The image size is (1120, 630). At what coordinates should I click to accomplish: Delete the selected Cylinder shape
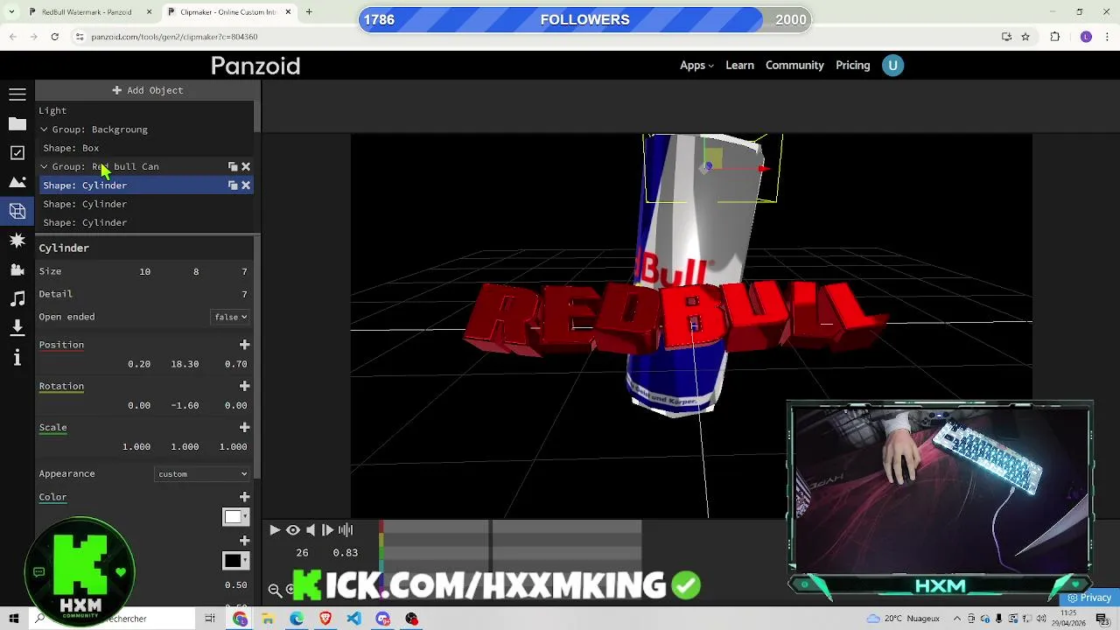(x=246, y=185)
